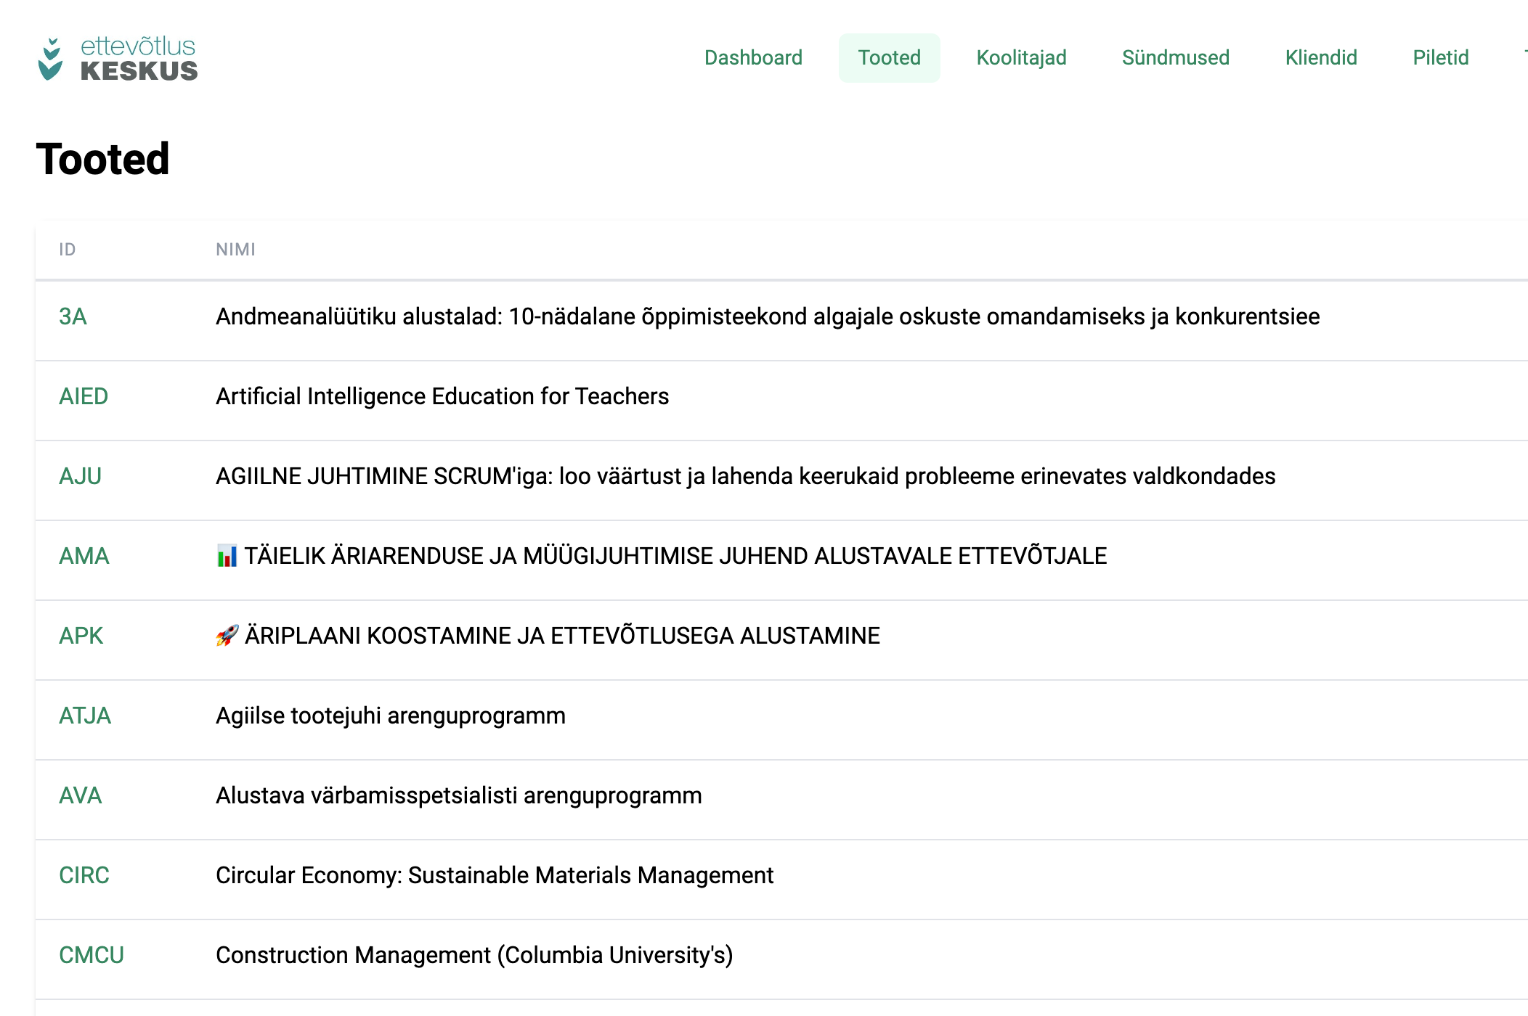
Task: Open the AMA product ID link
Action: coord(84,557)
